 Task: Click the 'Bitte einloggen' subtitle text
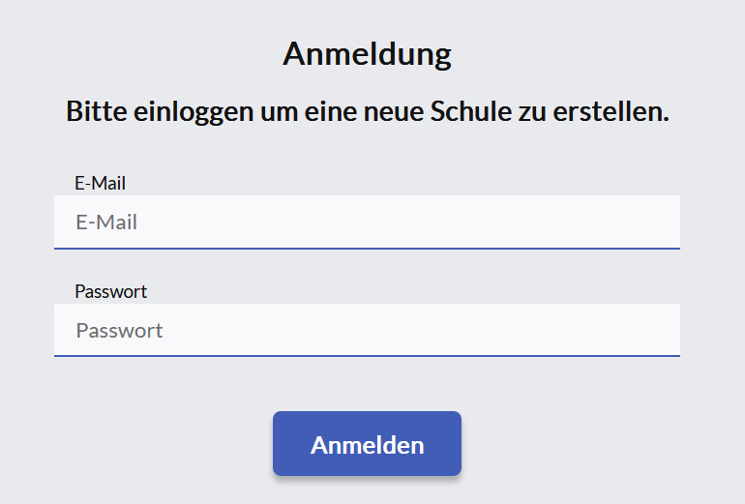pyautogui.click(x=367, y=112)
